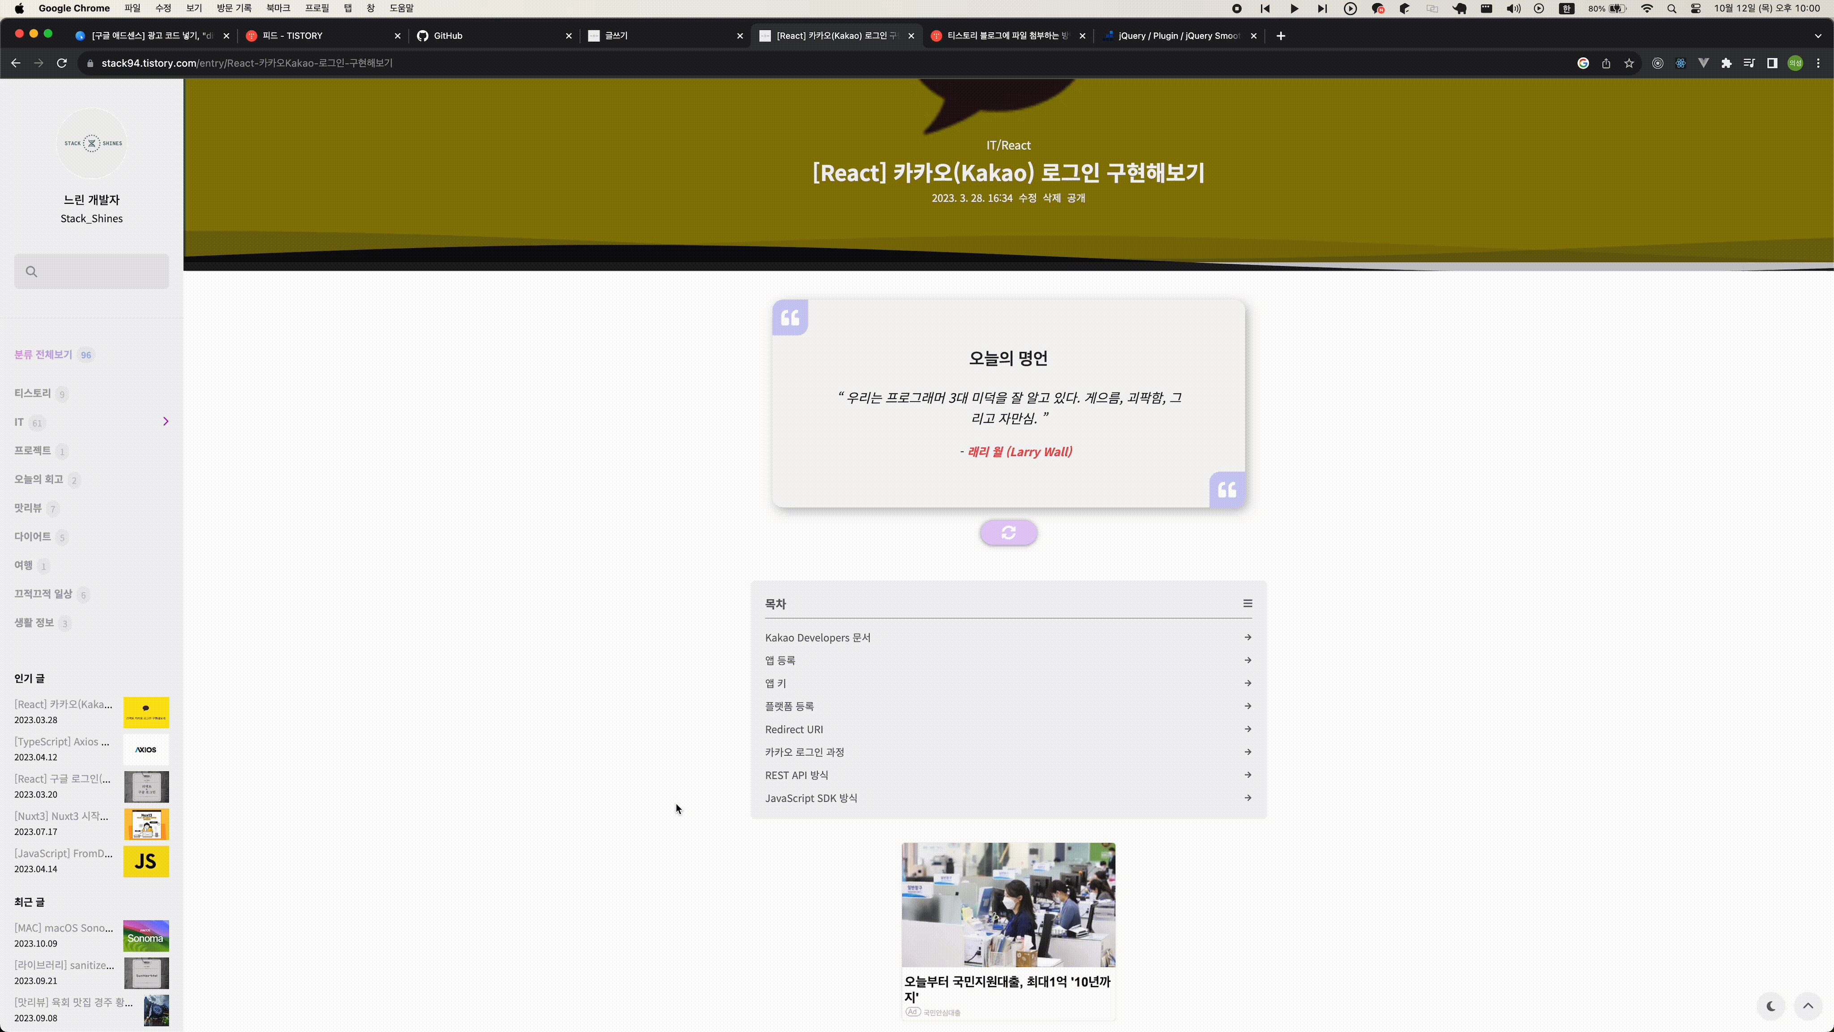Open the 방문 기록 menu
This screenshot has width=1834, height=1032.
click(234, 8)
